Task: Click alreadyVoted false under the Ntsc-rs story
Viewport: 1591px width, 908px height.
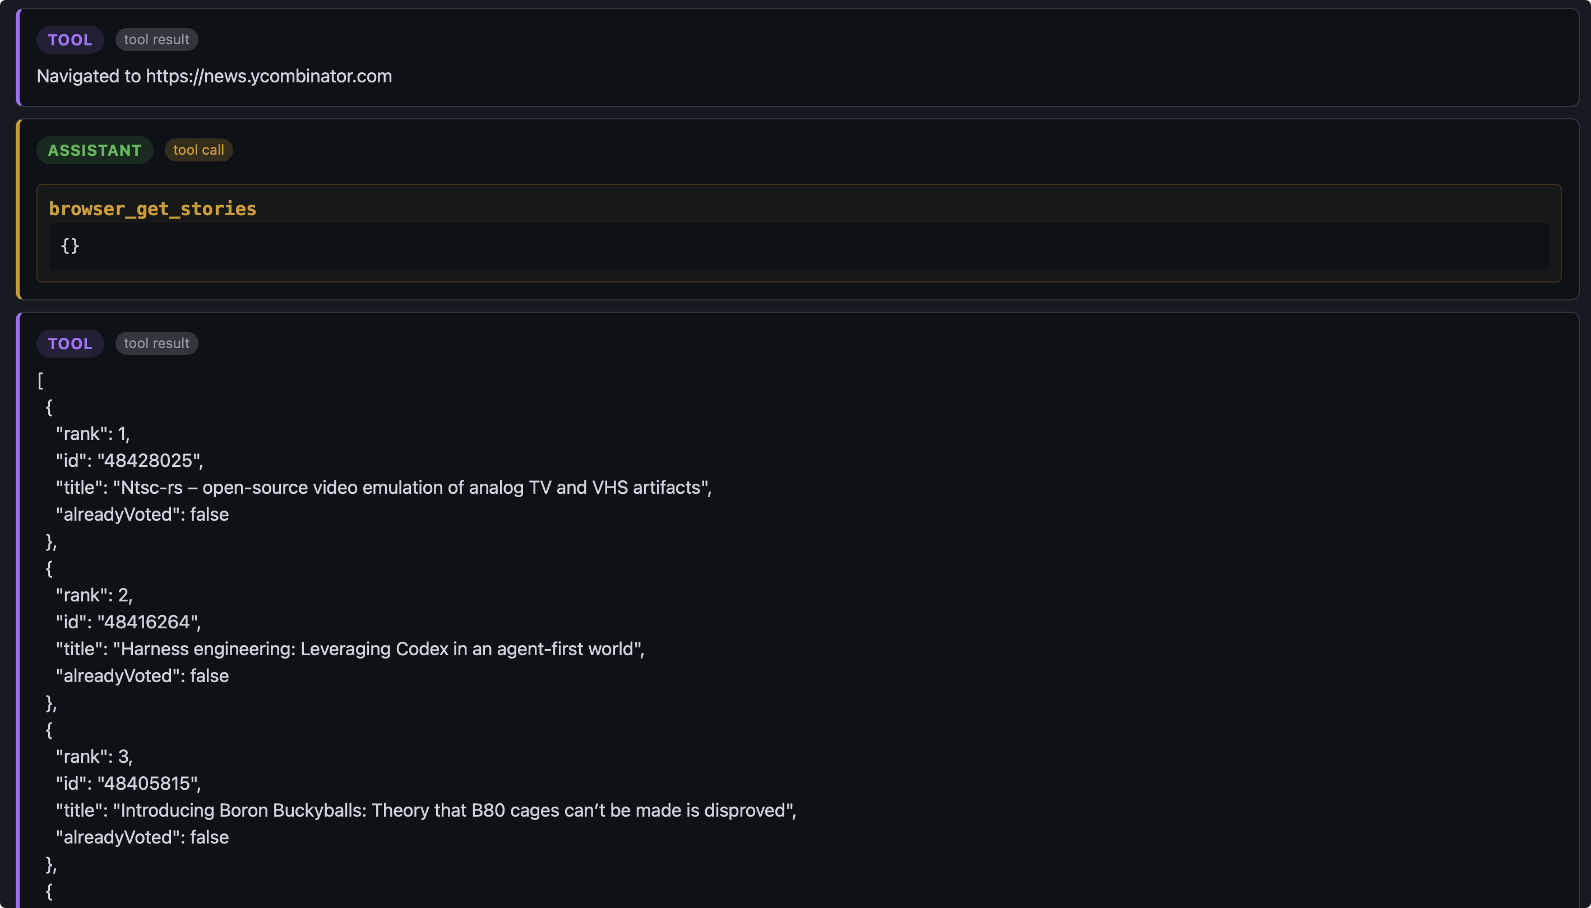Action: click(142, 515)
